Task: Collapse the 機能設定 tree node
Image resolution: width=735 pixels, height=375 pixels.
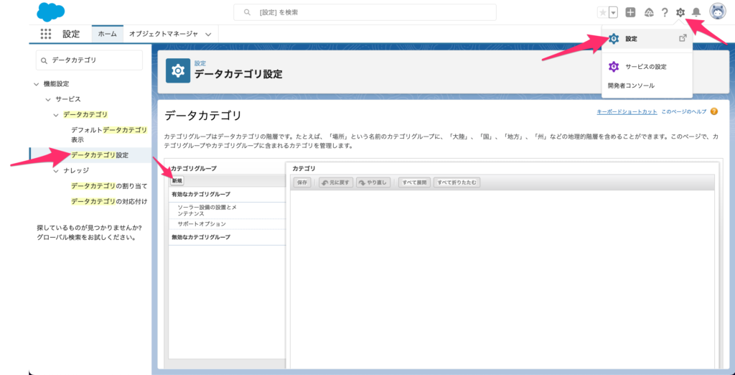Action: coord(37,84)
